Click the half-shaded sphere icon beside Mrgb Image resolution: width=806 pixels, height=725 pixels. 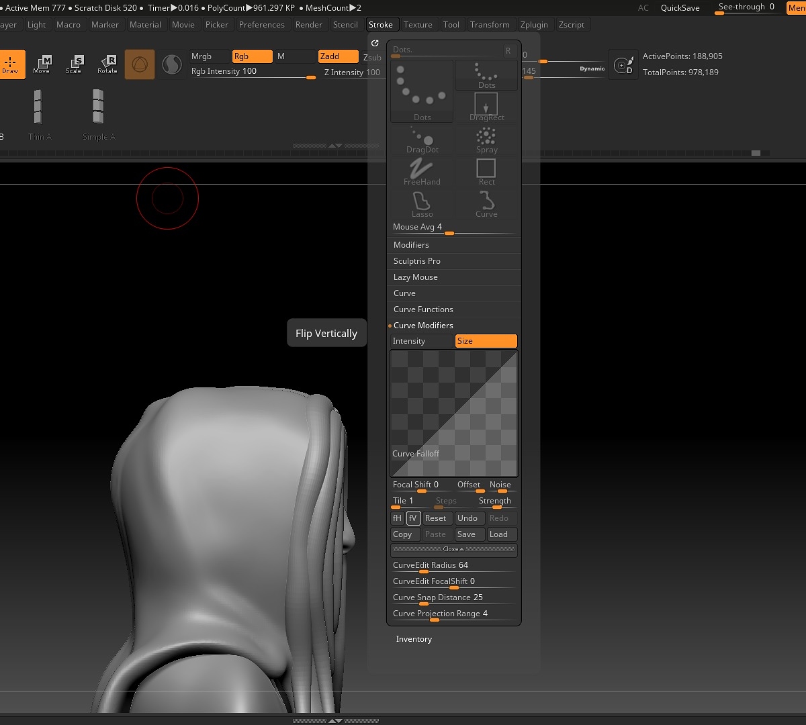tap(173, 64)
